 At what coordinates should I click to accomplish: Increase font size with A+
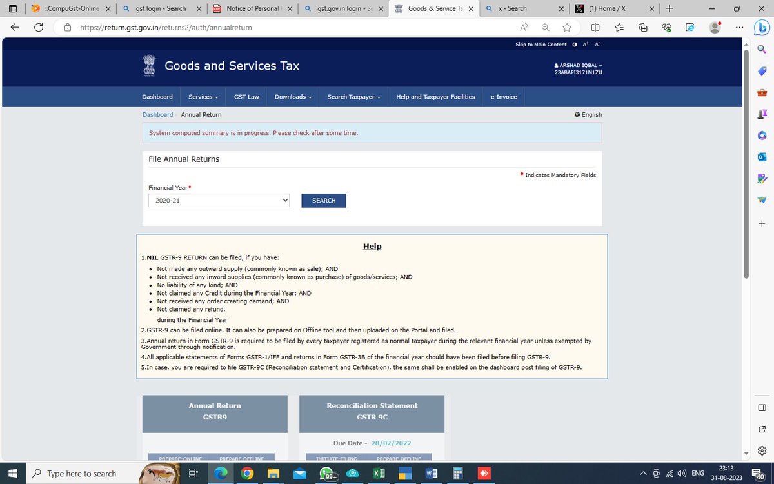[586, 45]
